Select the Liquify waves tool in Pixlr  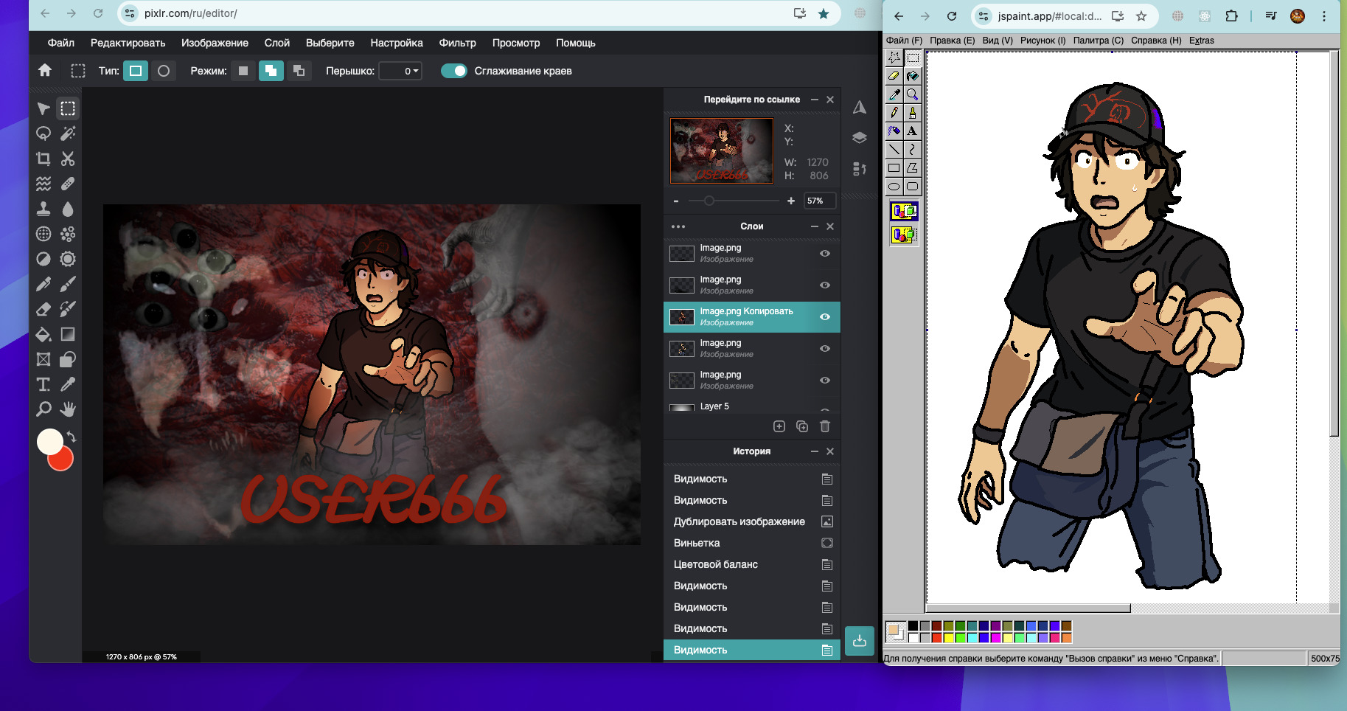tap(43, 184)
